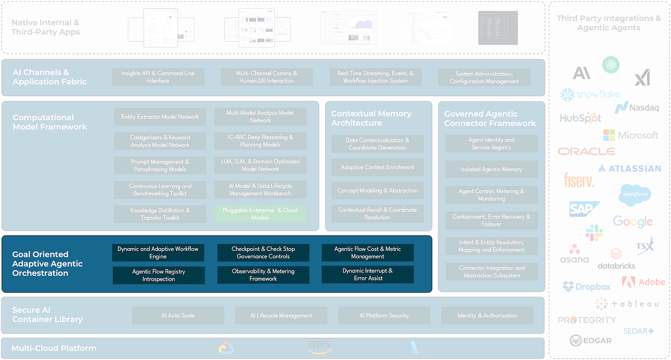
Task: Click Concept Modeling & Abstraction box
Action: tap(377, 191)
